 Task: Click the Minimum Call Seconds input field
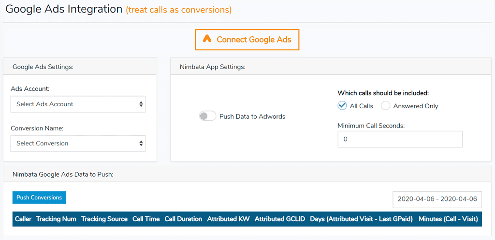400,139
